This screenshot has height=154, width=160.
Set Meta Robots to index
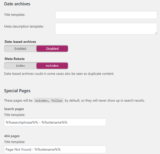point(20,66)
